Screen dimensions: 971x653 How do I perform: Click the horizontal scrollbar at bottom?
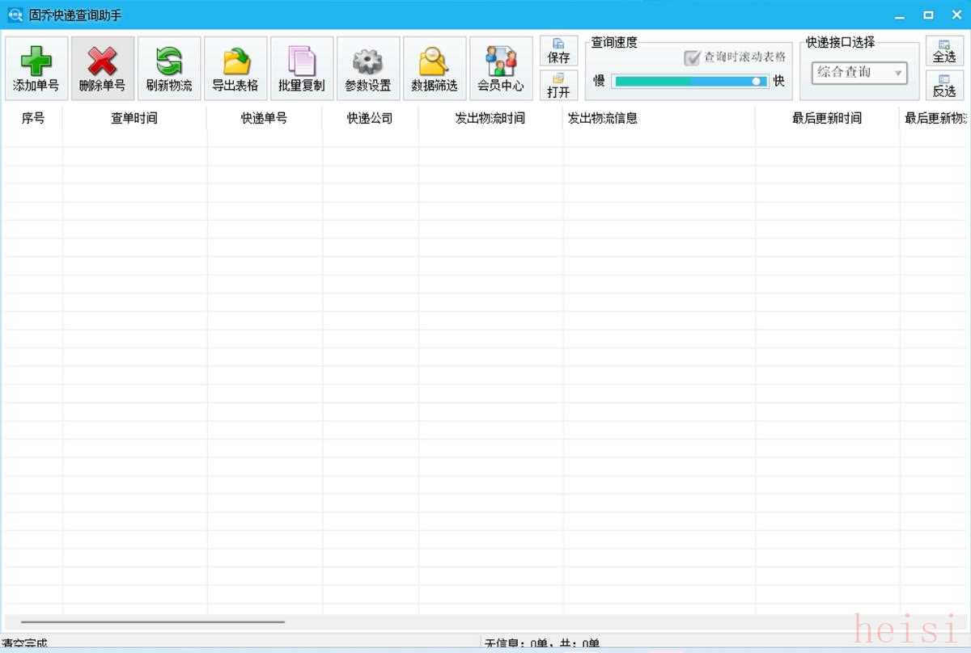point(152,622)
